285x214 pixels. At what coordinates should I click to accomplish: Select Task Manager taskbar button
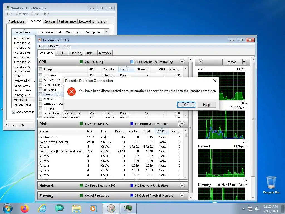(128, 208)
